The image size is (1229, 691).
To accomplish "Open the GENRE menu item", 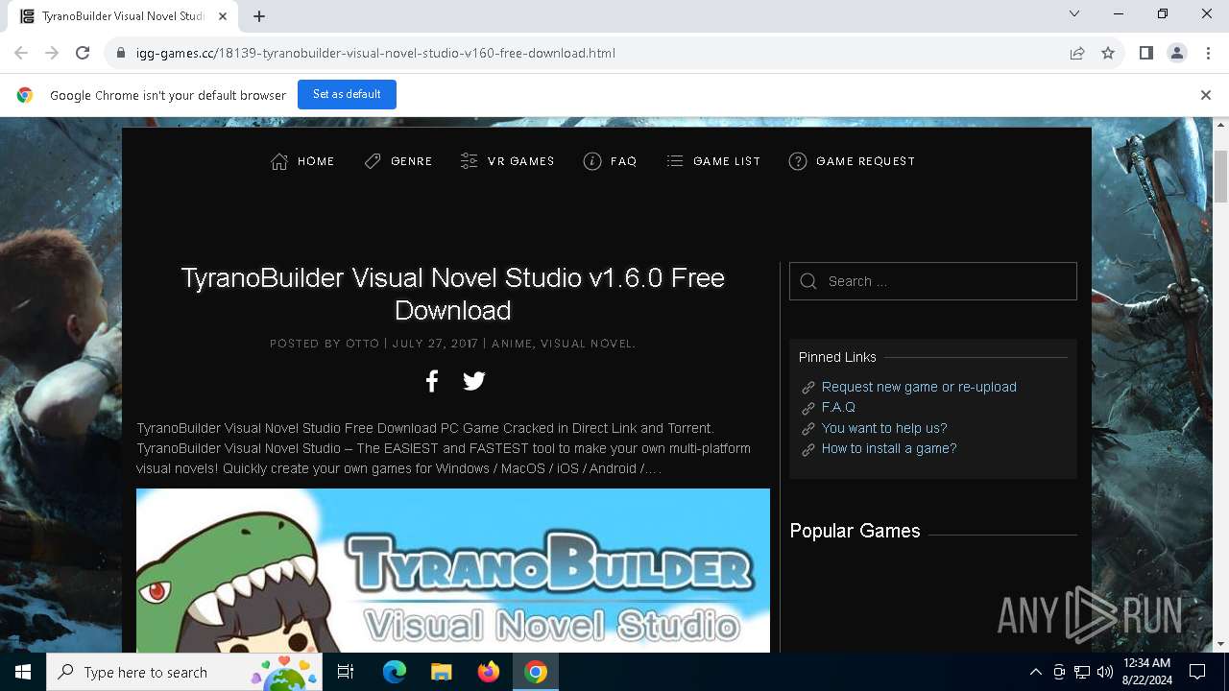I will pos(398,161).
